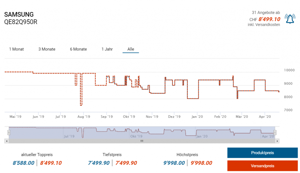Screen dimensions: 300x173
Task: Toggle the Produktpreis series button
Action: pos(262,153)
